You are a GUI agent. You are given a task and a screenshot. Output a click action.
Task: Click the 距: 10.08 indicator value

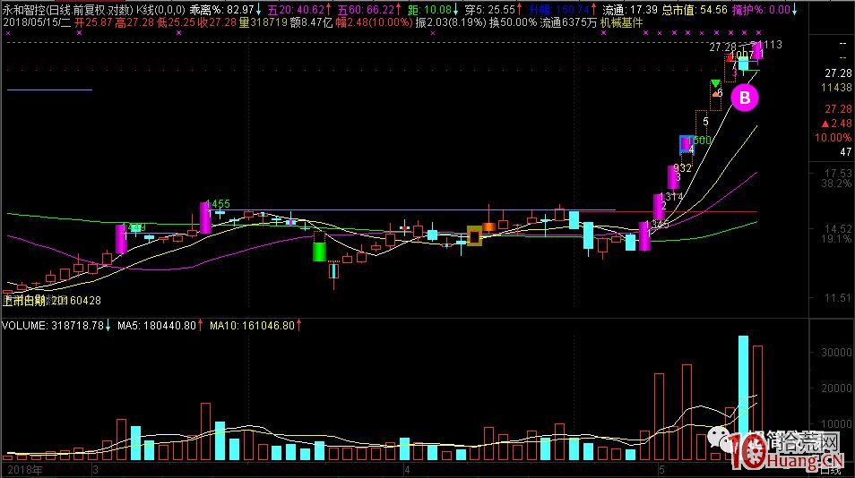click(x=434, y=9)
